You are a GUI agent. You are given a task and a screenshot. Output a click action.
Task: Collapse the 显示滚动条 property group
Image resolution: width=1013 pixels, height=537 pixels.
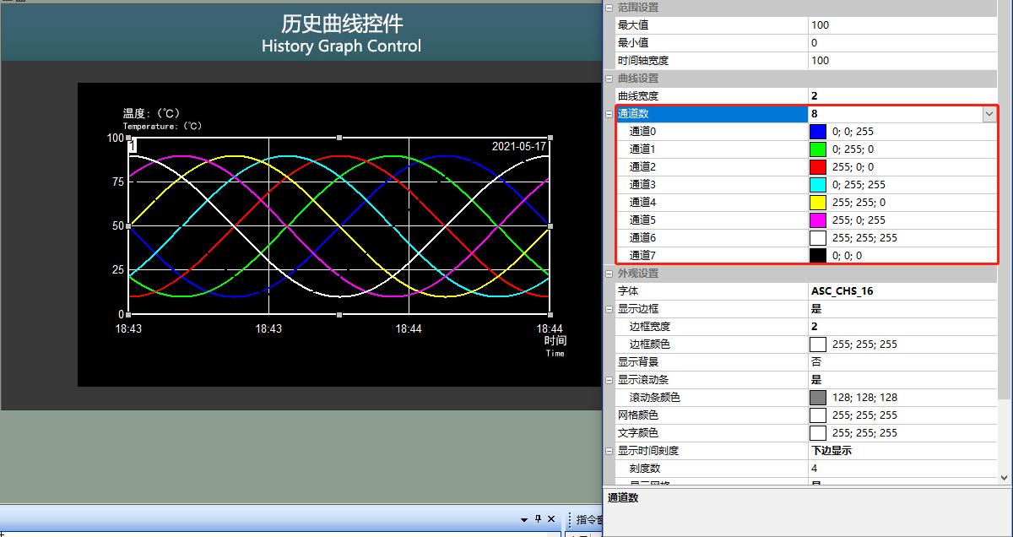(x=609, y=380)
